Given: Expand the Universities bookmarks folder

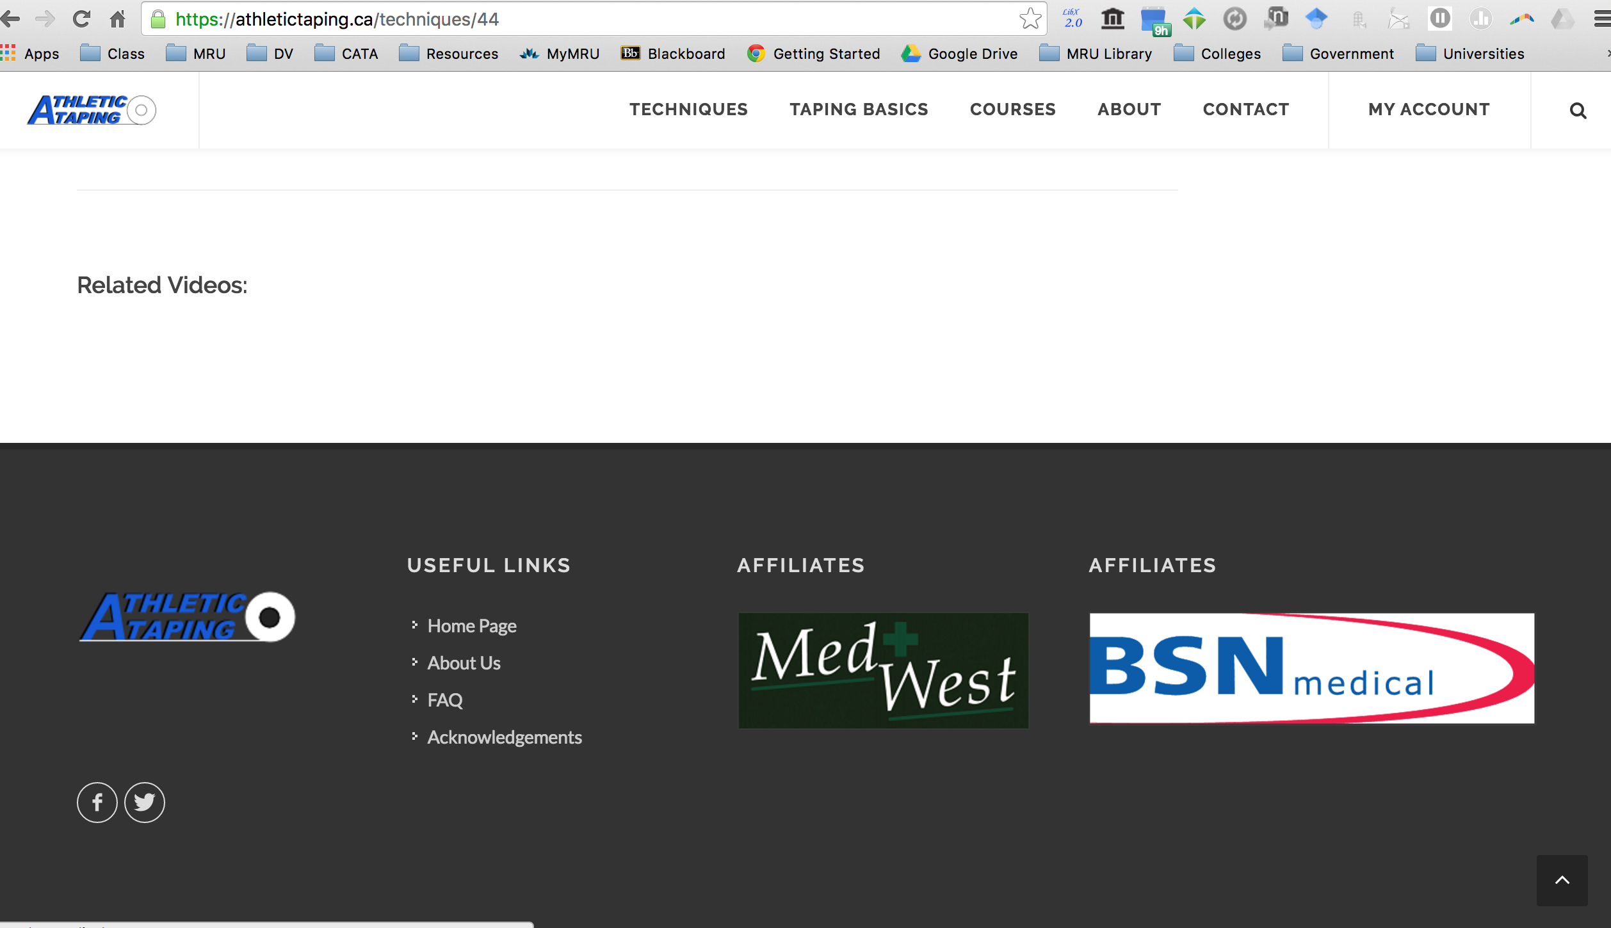Looking at the screenshot, I should (x=1470, y=54).
